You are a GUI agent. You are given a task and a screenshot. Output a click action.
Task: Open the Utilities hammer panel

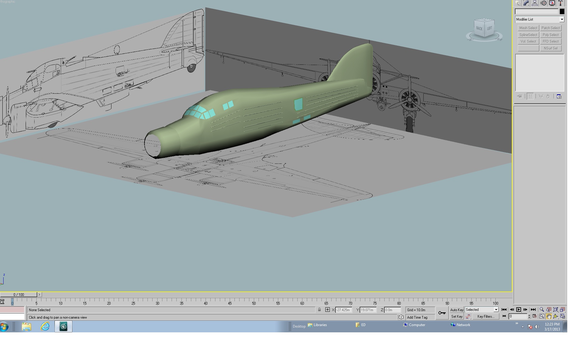tap(561, 3)
